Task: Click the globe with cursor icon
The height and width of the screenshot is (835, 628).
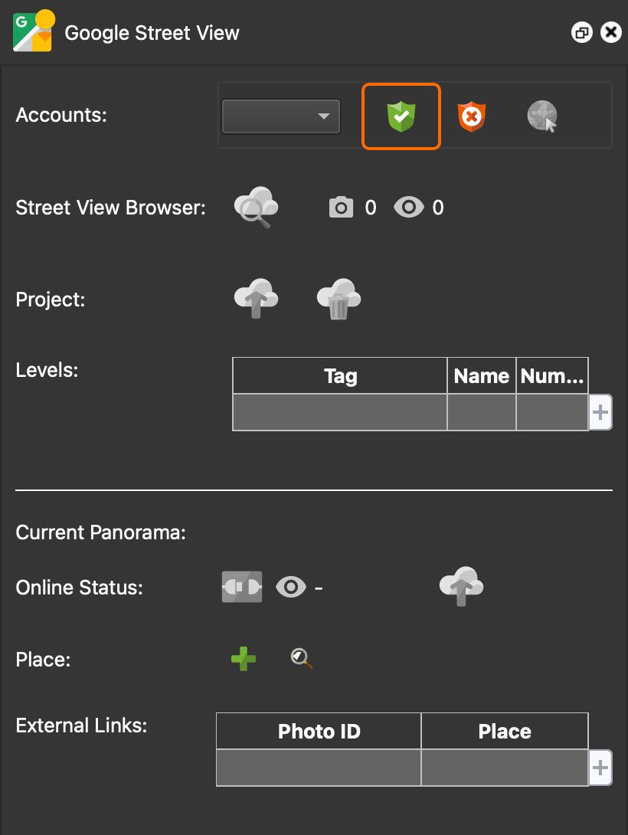Action: [x=542, y=116]
